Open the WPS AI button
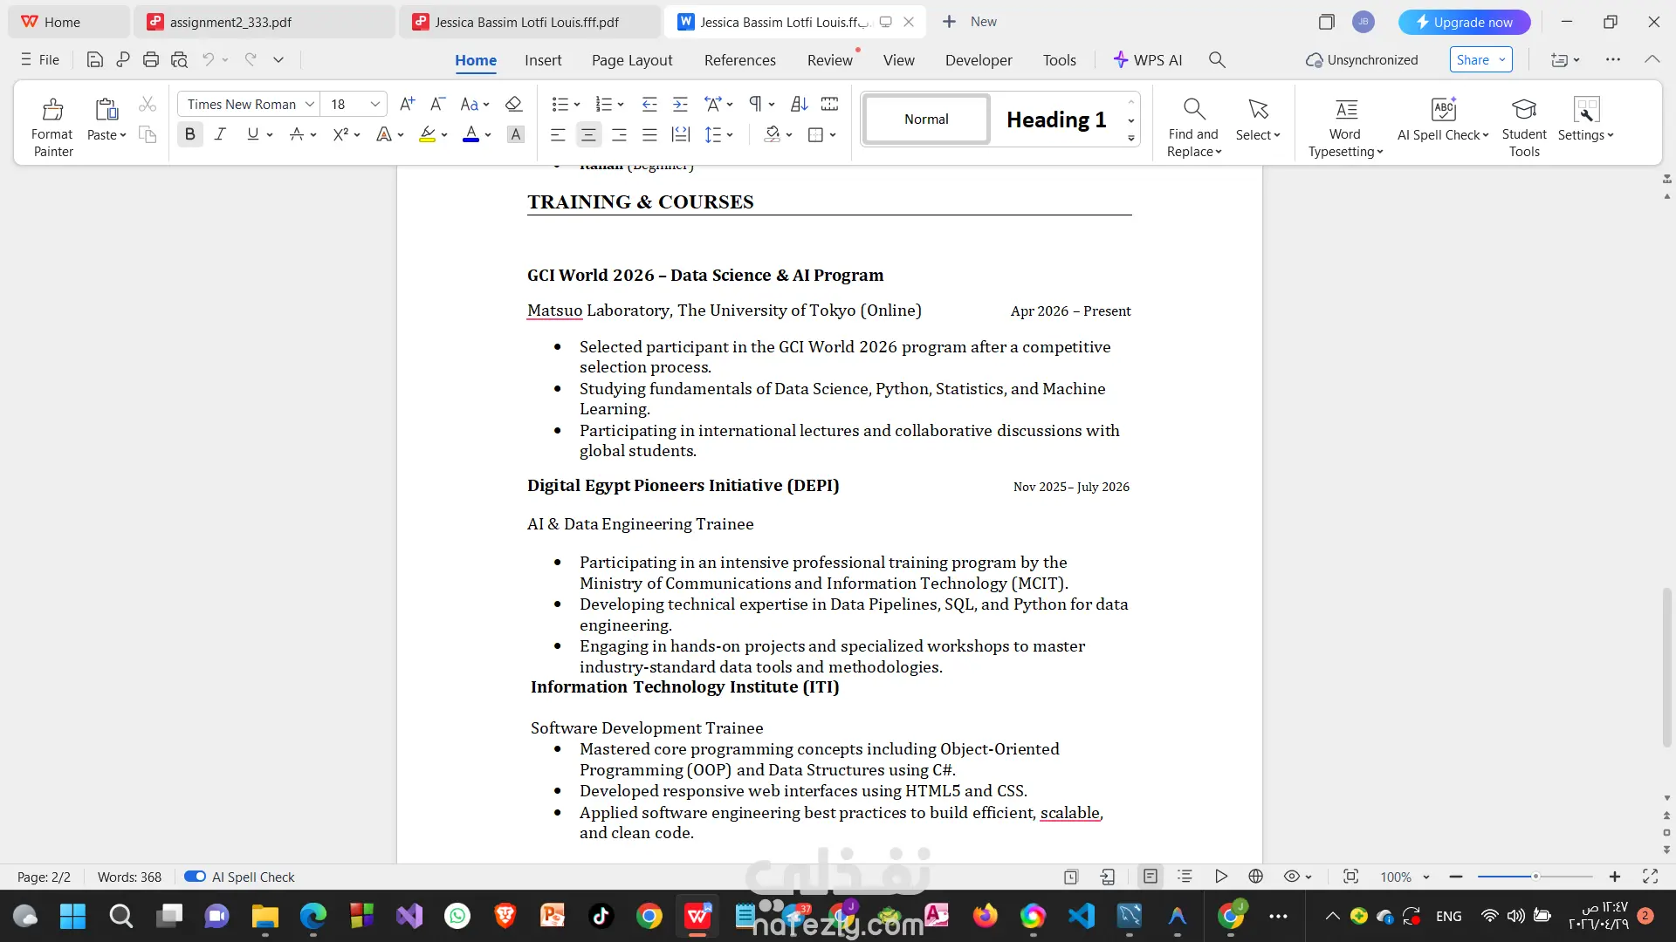Image resolution: width=1676 pixels, height=942 pixels. pos(1148,60)
